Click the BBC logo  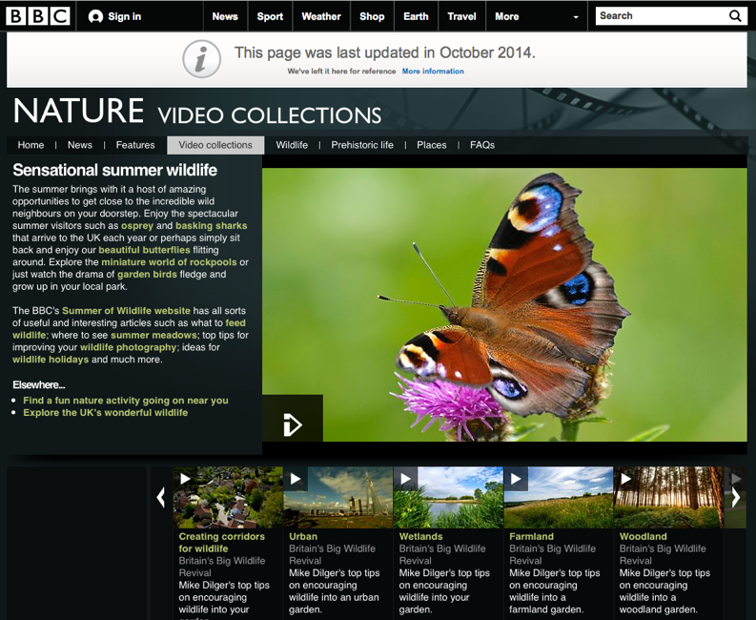click(38, 16)
